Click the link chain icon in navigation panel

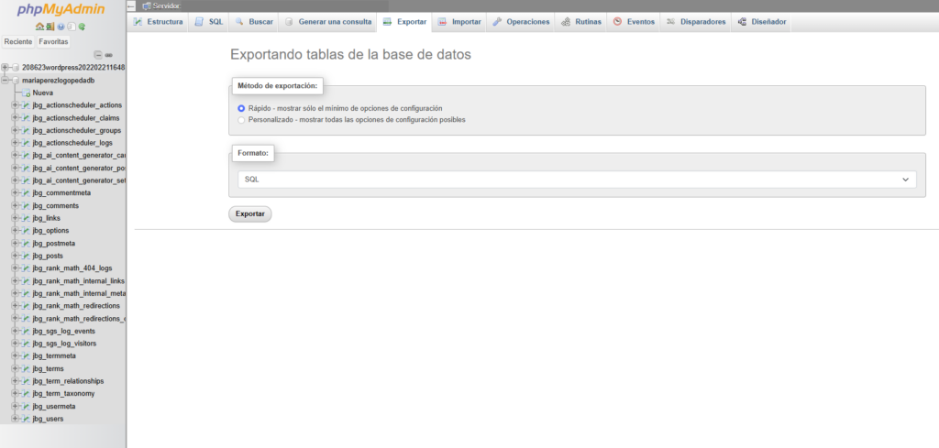point(109,55)
